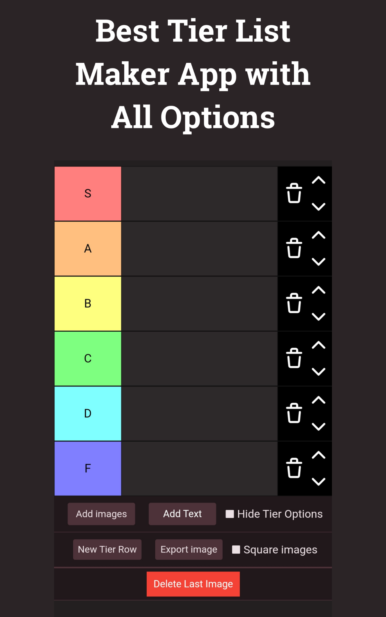Move tier A up with the up arrow
This screenshot has width=386, height=617.
tap(318, 235)
